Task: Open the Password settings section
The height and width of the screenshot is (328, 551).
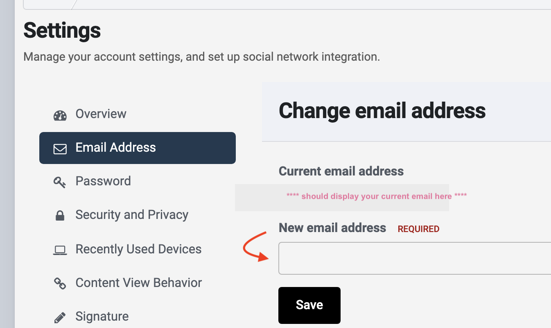Action: [103, 181]
